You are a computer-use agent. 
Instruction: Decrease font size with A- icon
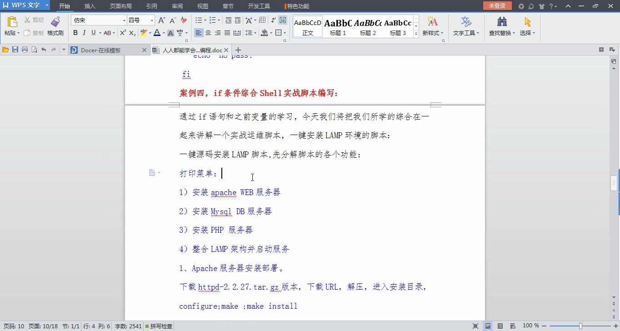pos(173,20)
